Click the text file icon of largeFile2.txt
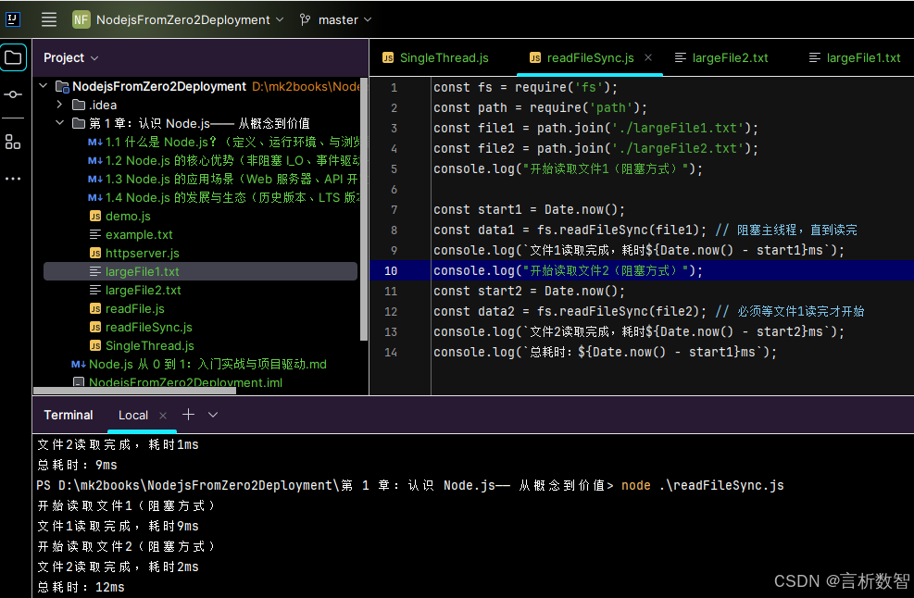Viewport: 914px width, 598px height. tap(95, 291)
